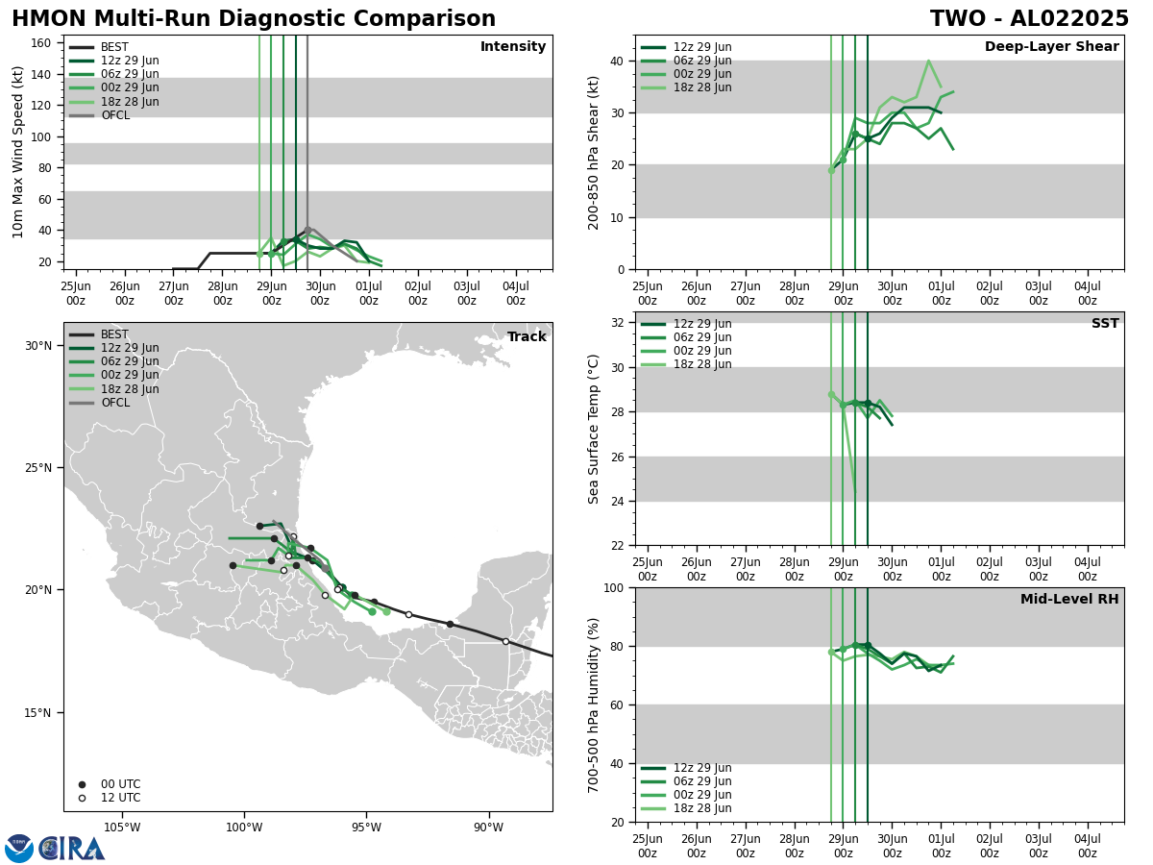Click the 95°W longitude label on the map
This screenshot has width=1153, height=865.
pos(366,828)
